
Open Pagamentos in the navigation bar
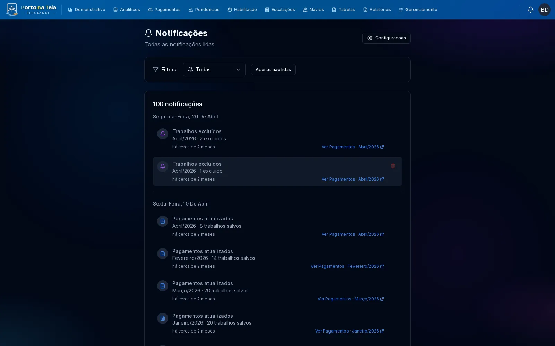pos(164,10)
